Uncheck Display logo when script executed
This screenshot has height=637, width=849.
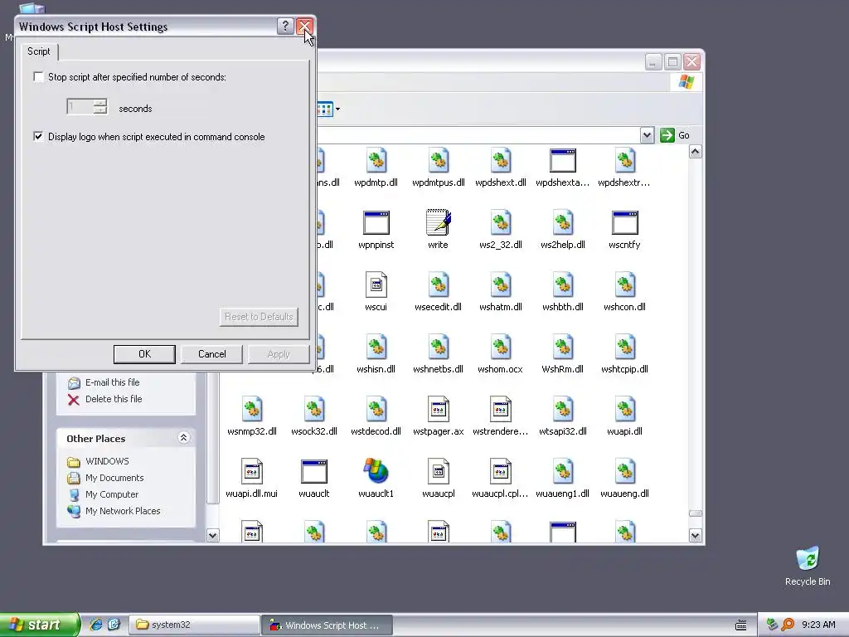38,137
